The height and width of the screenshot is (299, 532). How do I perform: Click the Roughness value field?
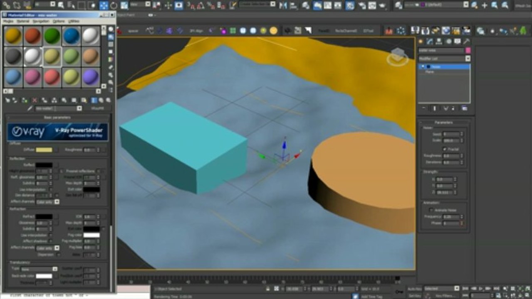[89, 149]
